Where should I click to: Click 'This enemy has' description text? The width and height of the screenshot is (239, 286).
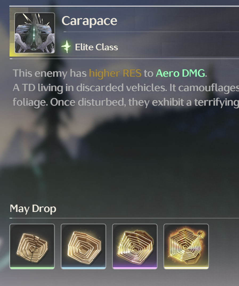point(50,73)
